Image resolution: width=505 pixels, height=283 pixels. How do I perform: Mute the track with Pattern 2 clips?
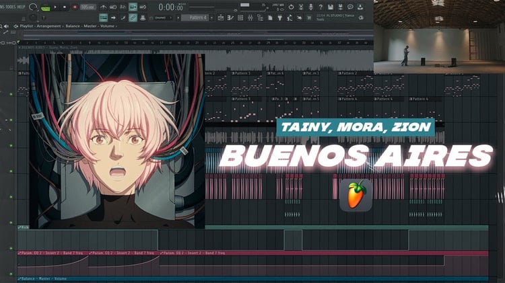point(11,94)
